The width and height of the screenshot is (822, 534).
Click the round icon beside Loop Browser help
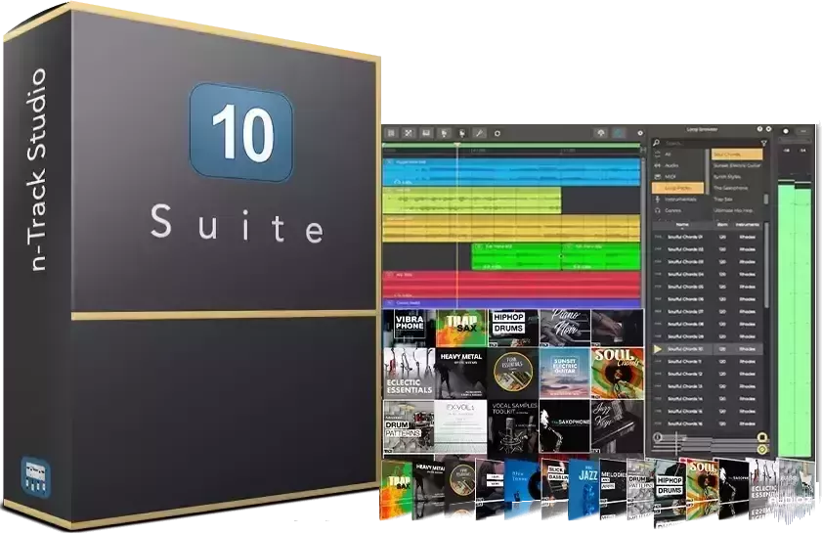768,129
